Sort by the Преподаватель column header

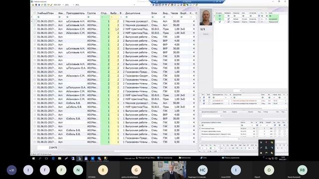[x=75, y=13]
